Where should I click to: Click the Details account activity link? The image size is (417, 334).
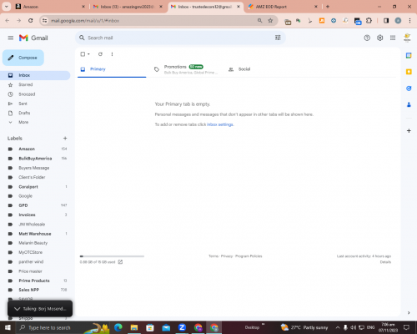pyautogui.click(x=385, y=262)
